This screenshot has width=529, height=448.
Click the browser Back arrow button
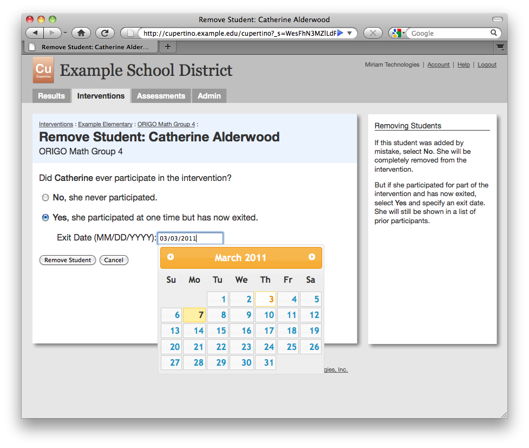34,33
